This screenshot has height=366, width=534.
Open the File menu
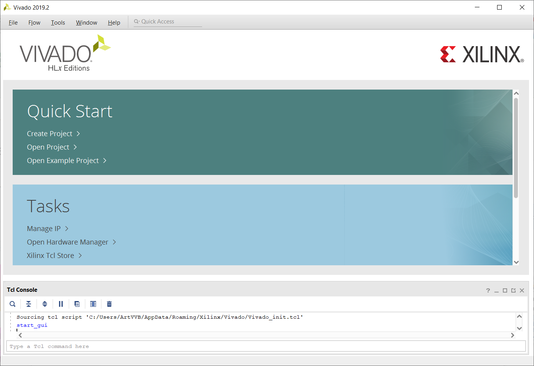(13, 23)
